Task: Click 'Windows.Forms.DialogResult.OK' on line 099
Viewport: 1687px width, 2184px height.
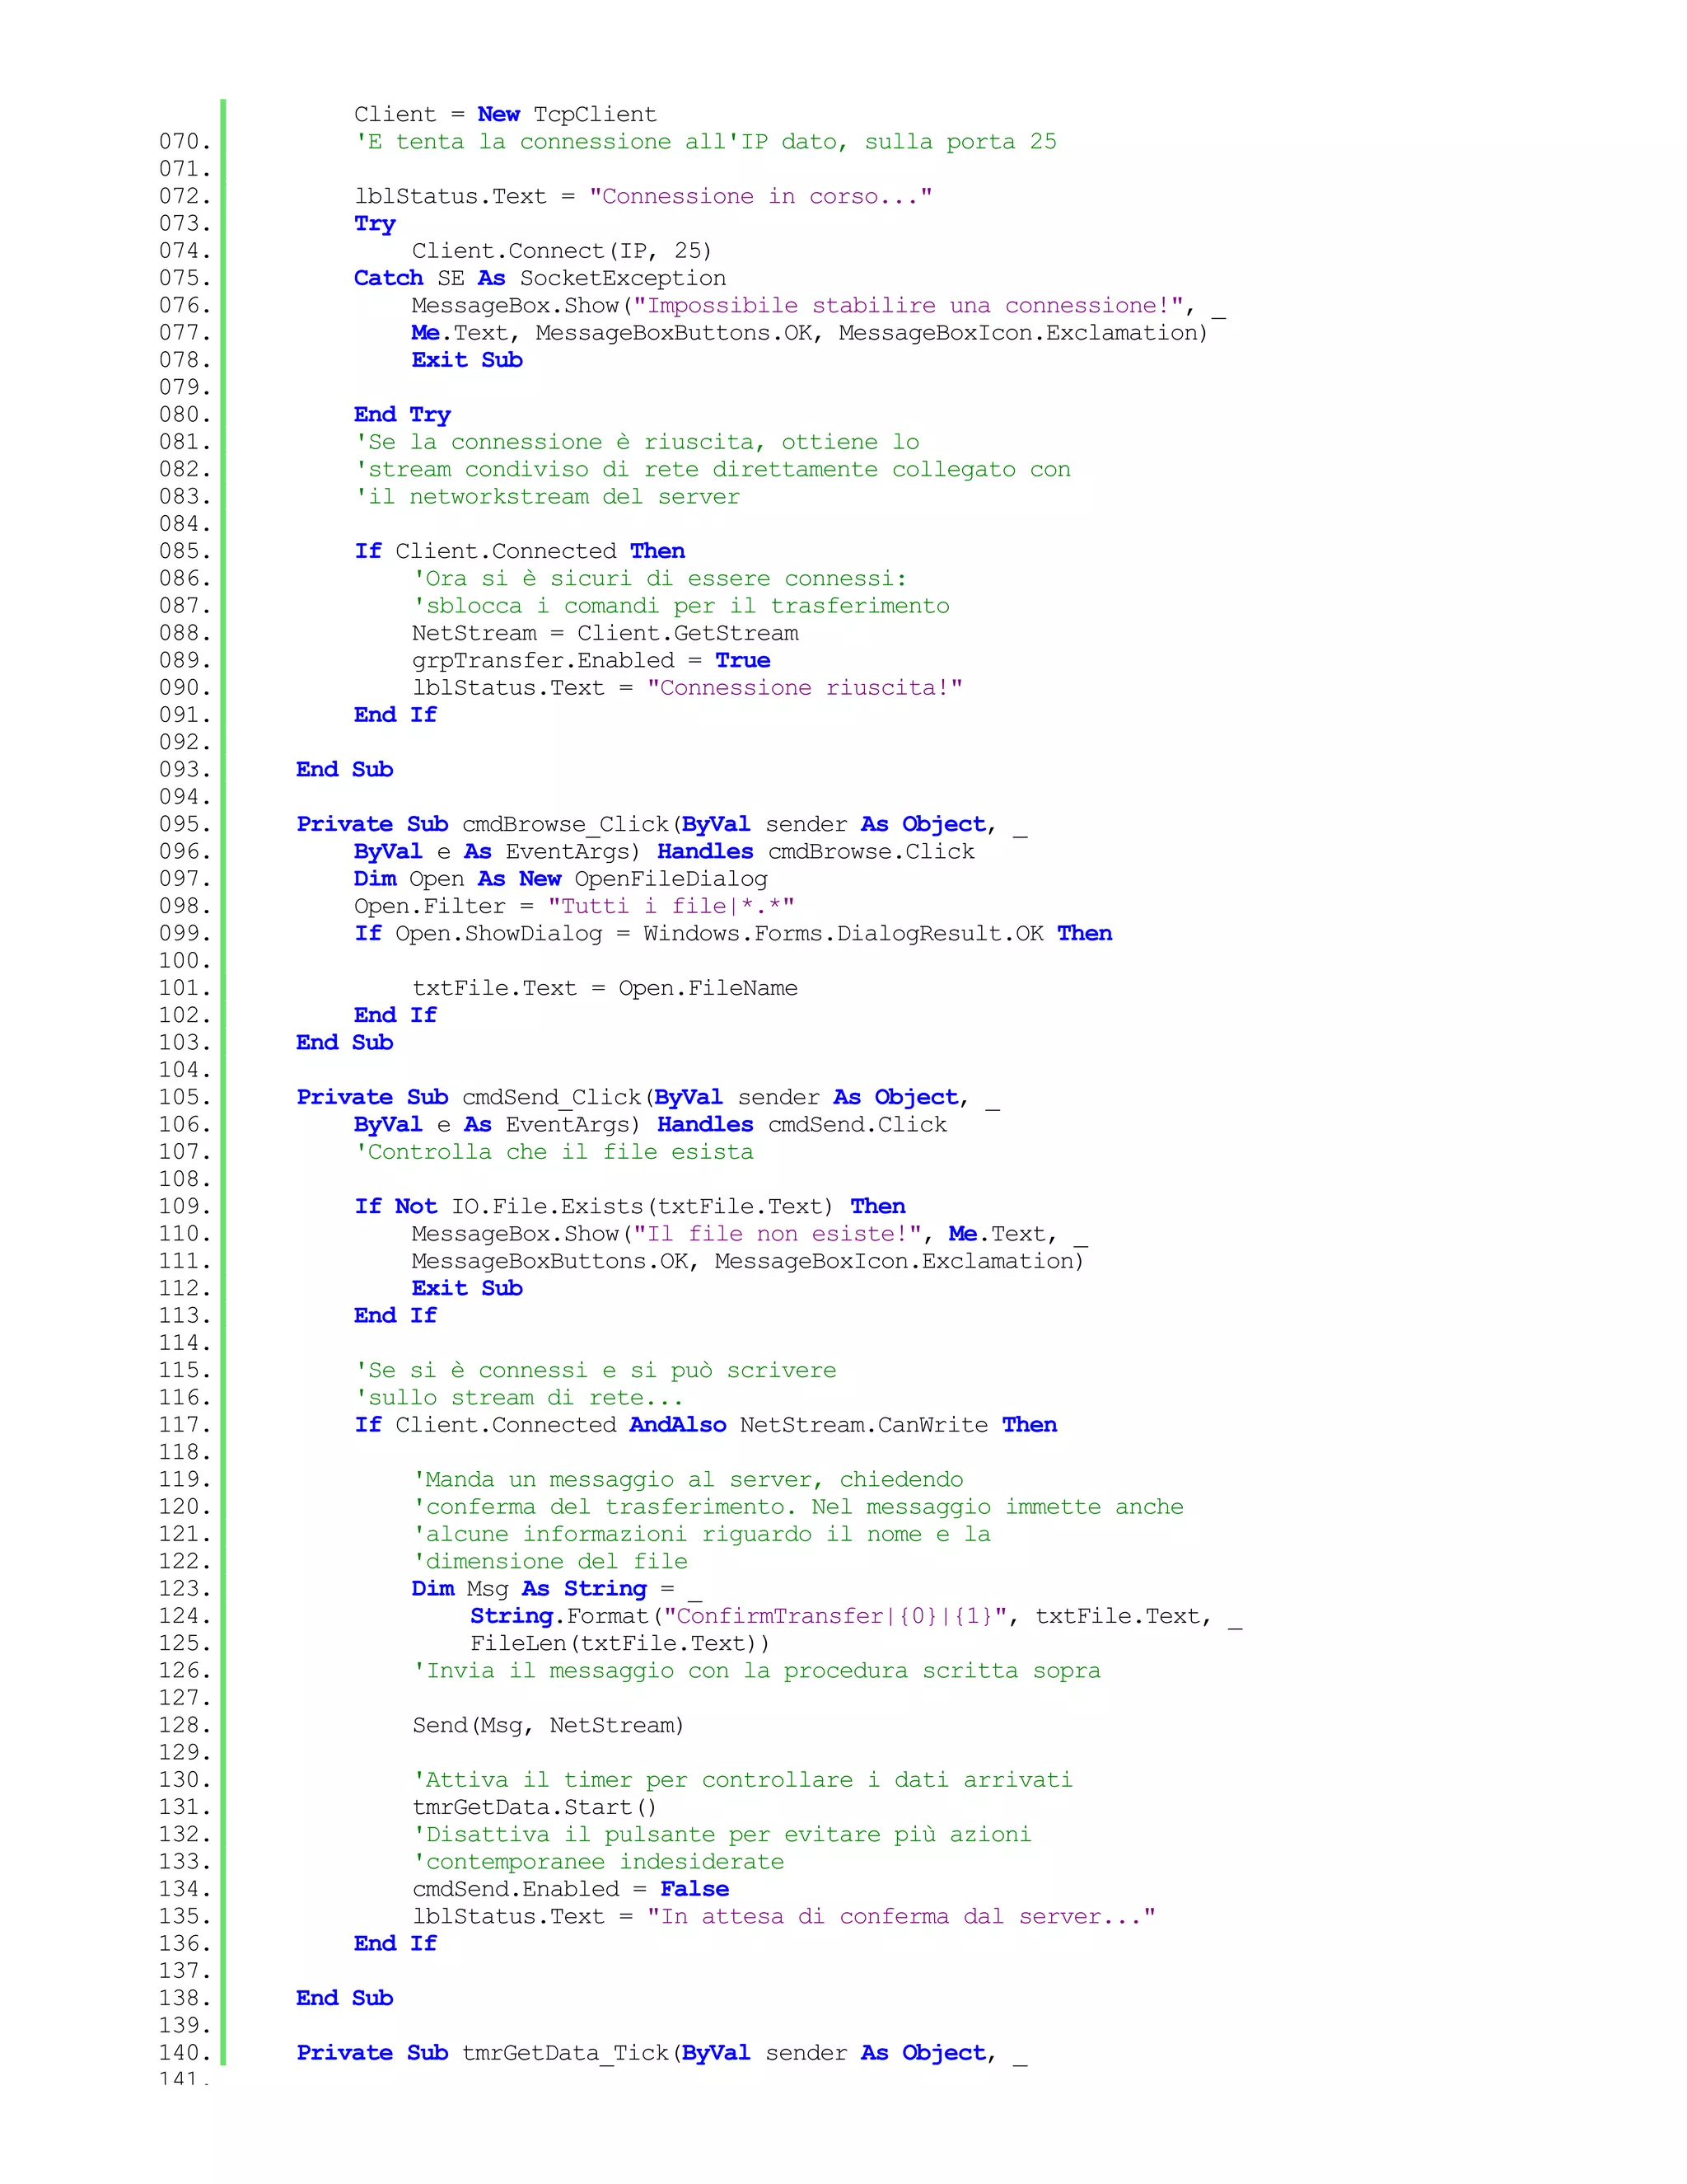Action: coord(843,933)
